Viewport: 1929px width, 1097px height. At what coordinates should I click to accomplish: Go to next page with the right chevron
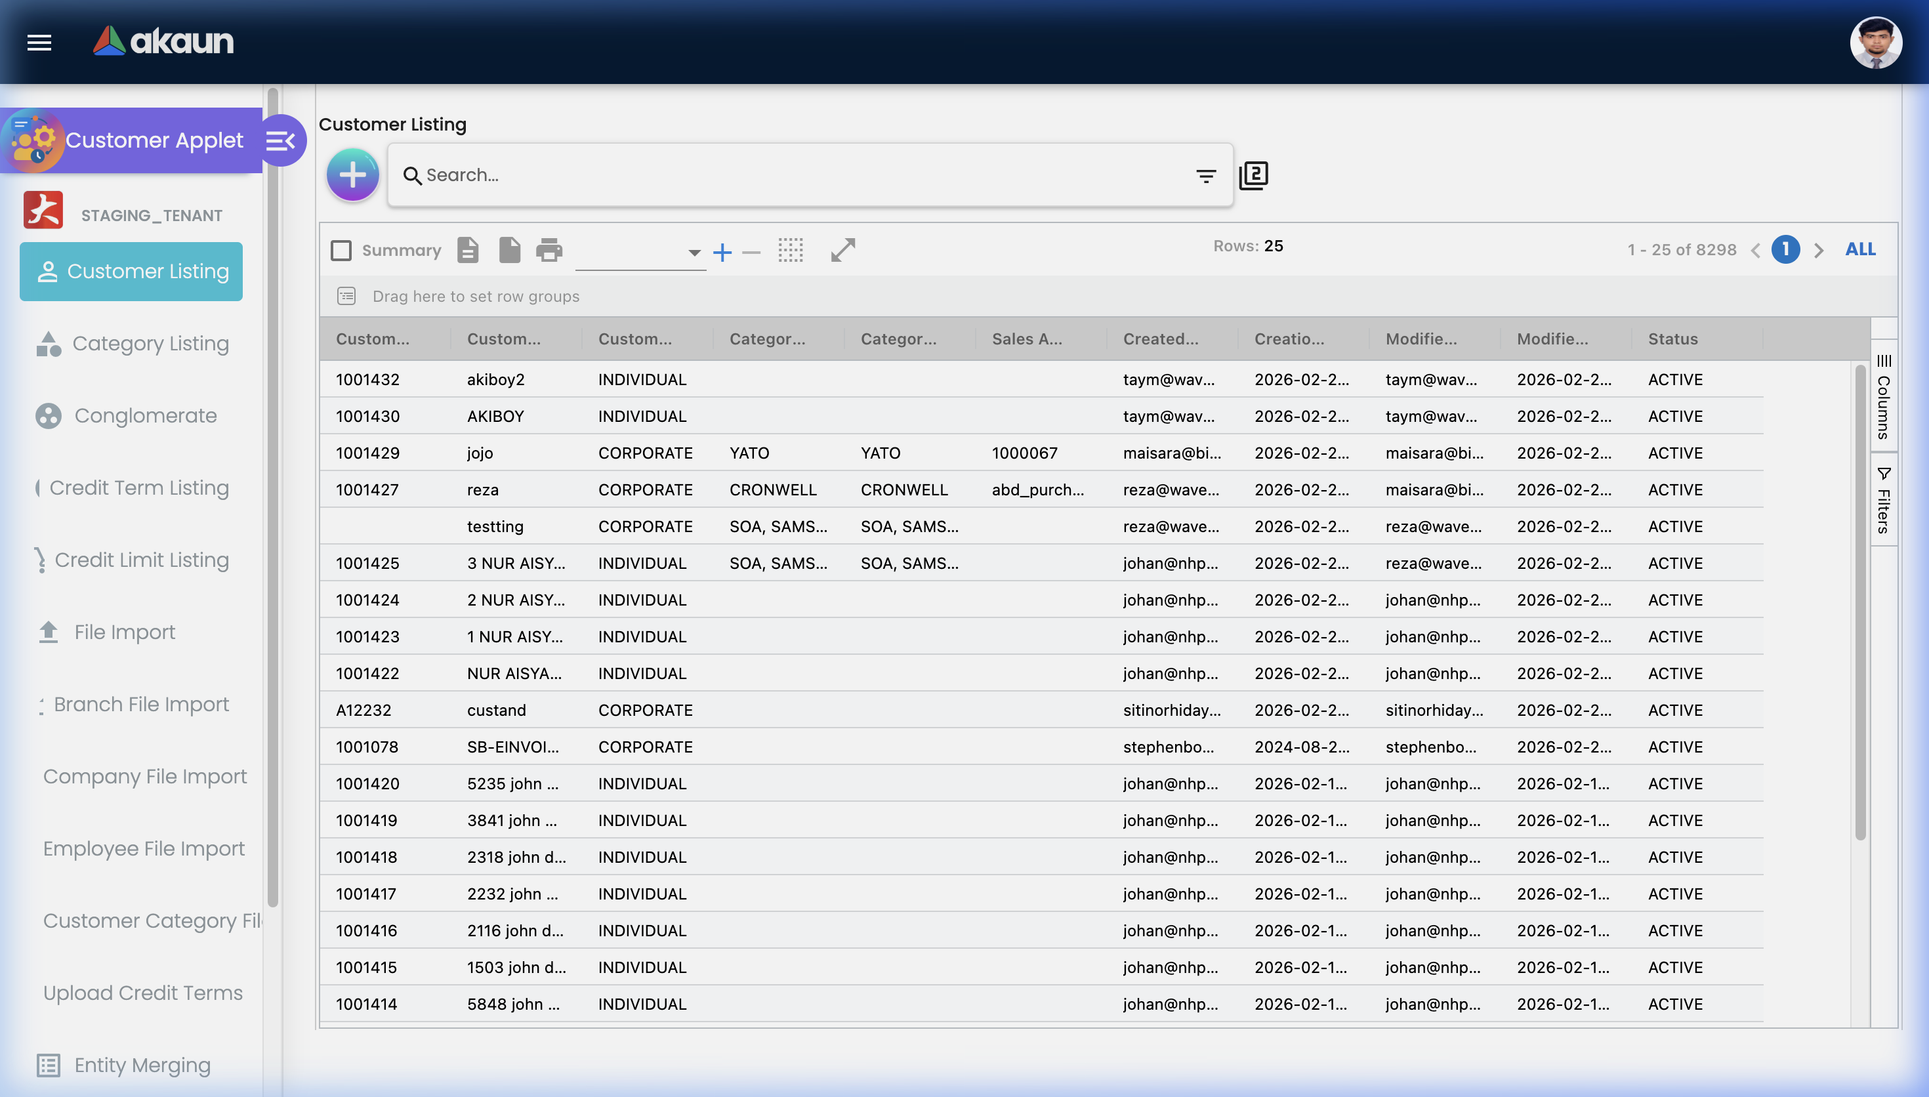1818,249
